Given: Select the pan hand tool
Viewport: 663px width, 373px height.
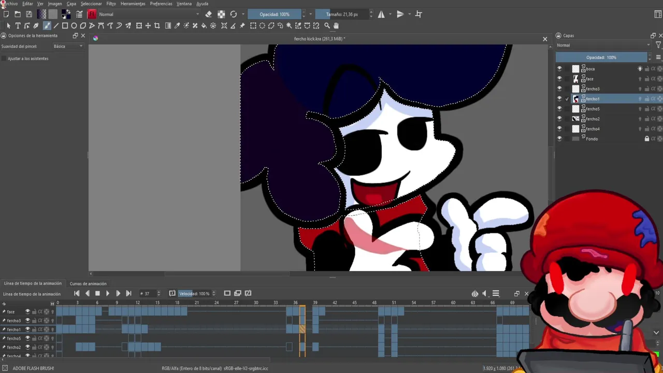Looking at the screenshot, I should click(336, 25).
